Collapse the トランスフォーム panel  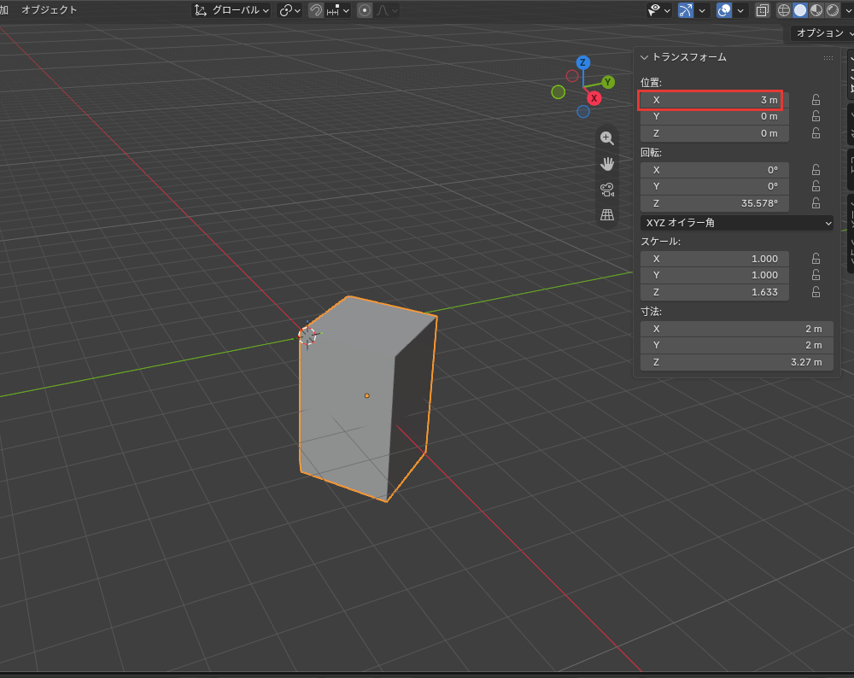pyautogui.click(x=644, y=57)
